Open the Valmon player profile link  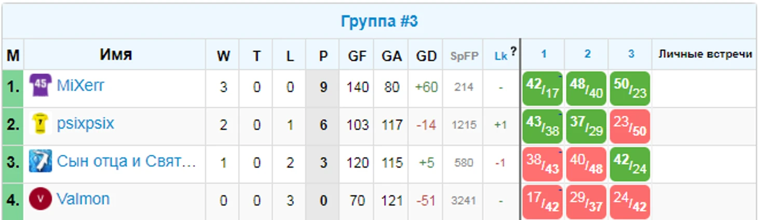[x=83, y=199]
